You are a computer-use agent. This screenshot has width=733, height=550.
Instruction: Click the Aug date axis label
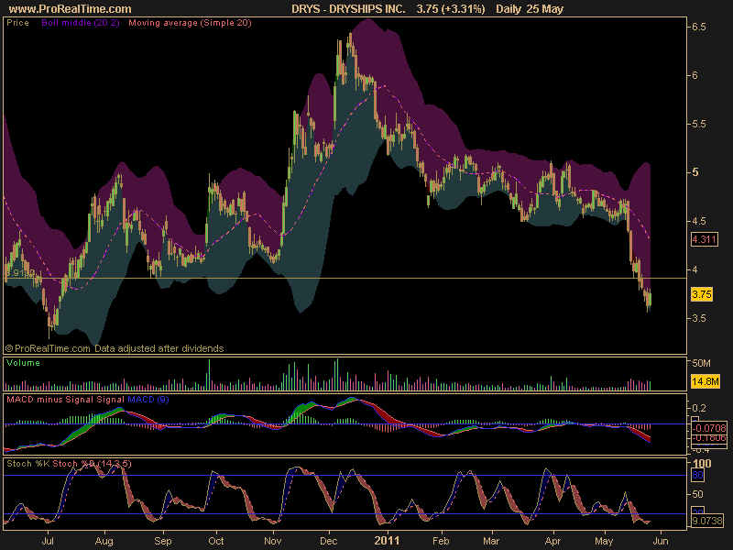pyautogui.click(x=104, y=541)
